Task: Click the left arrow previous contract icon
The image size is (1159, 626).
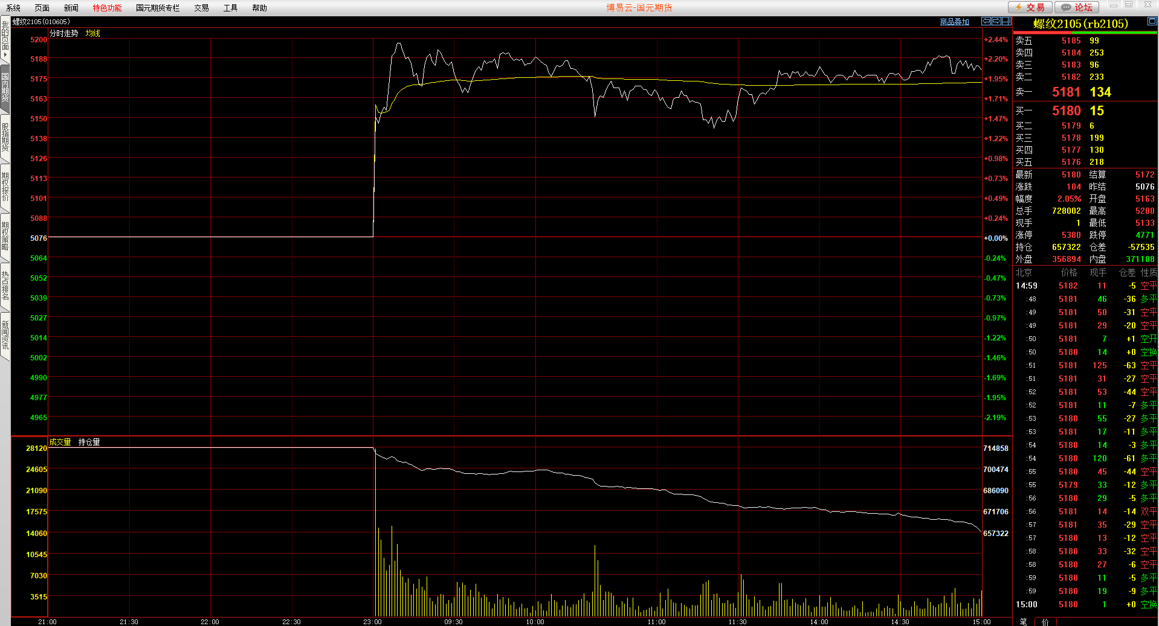Action: tap(986, 21)
